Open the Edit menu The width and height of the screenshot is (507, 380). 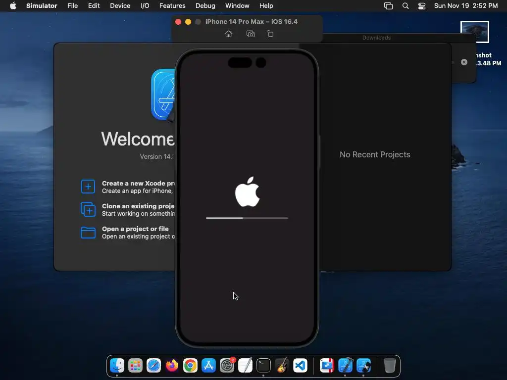94,6
